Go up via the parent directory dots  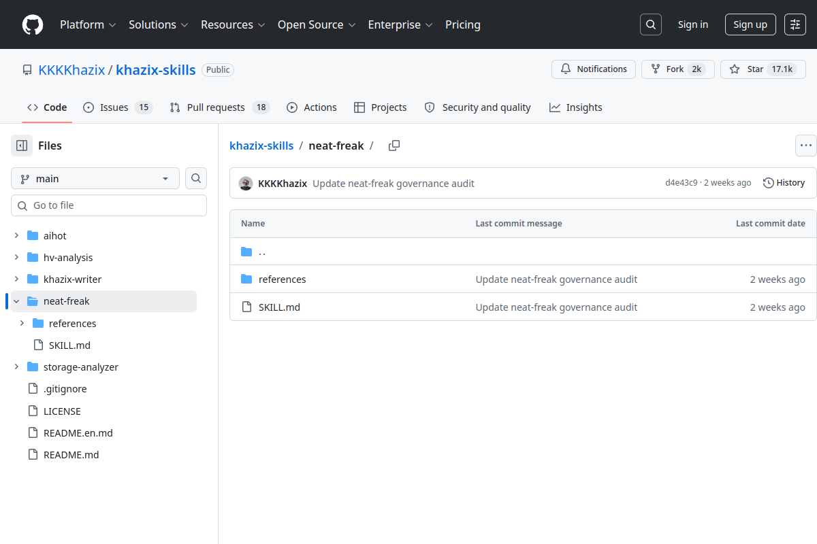coord(262,252)
